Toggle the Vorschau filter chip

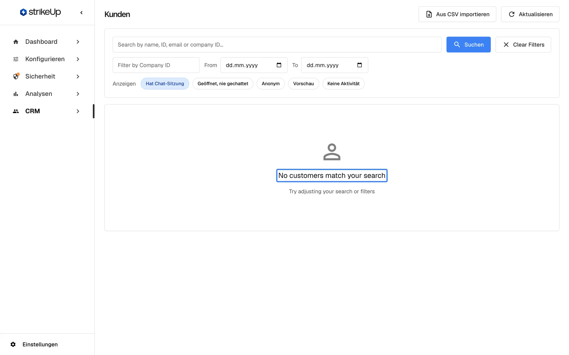click(303, 84)
